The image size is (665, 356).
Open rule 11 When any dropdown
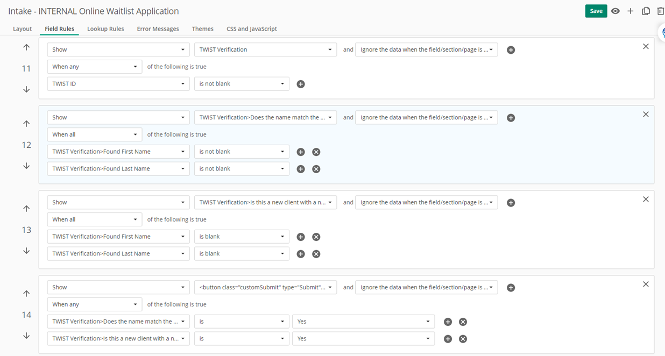(95, 67)
